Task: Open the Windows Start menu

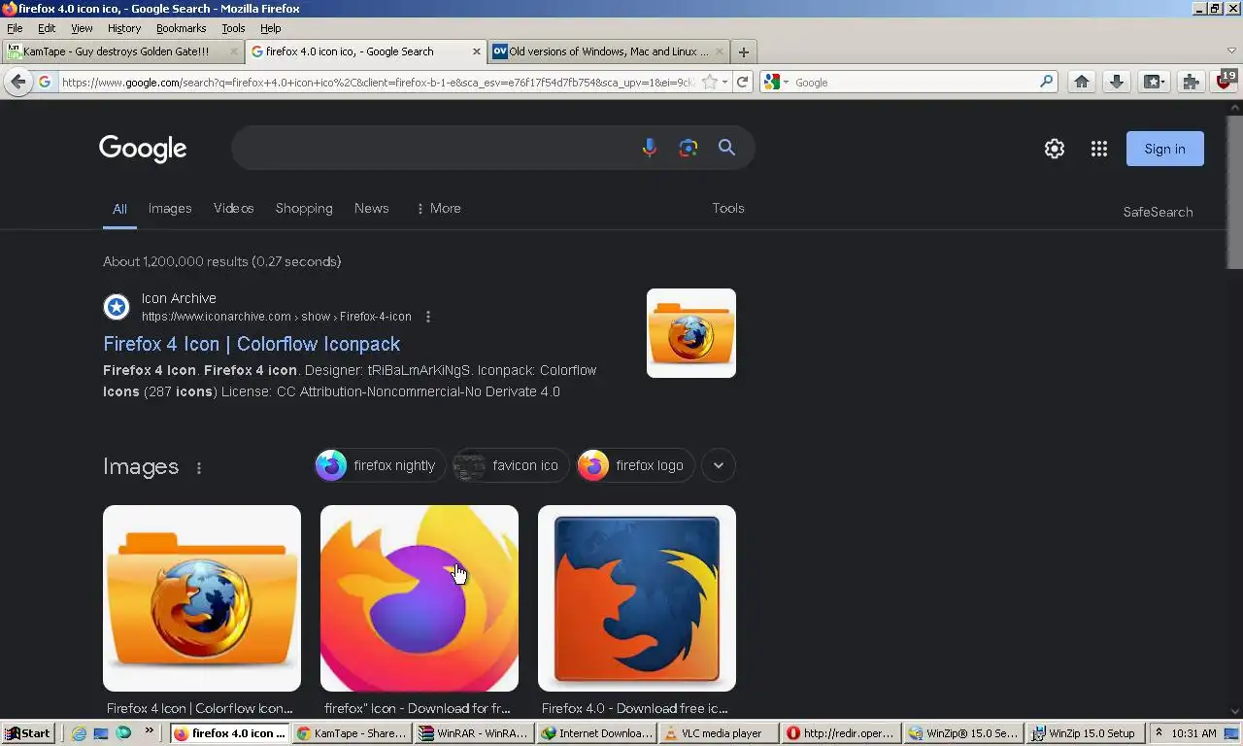Action: point(27,733)
